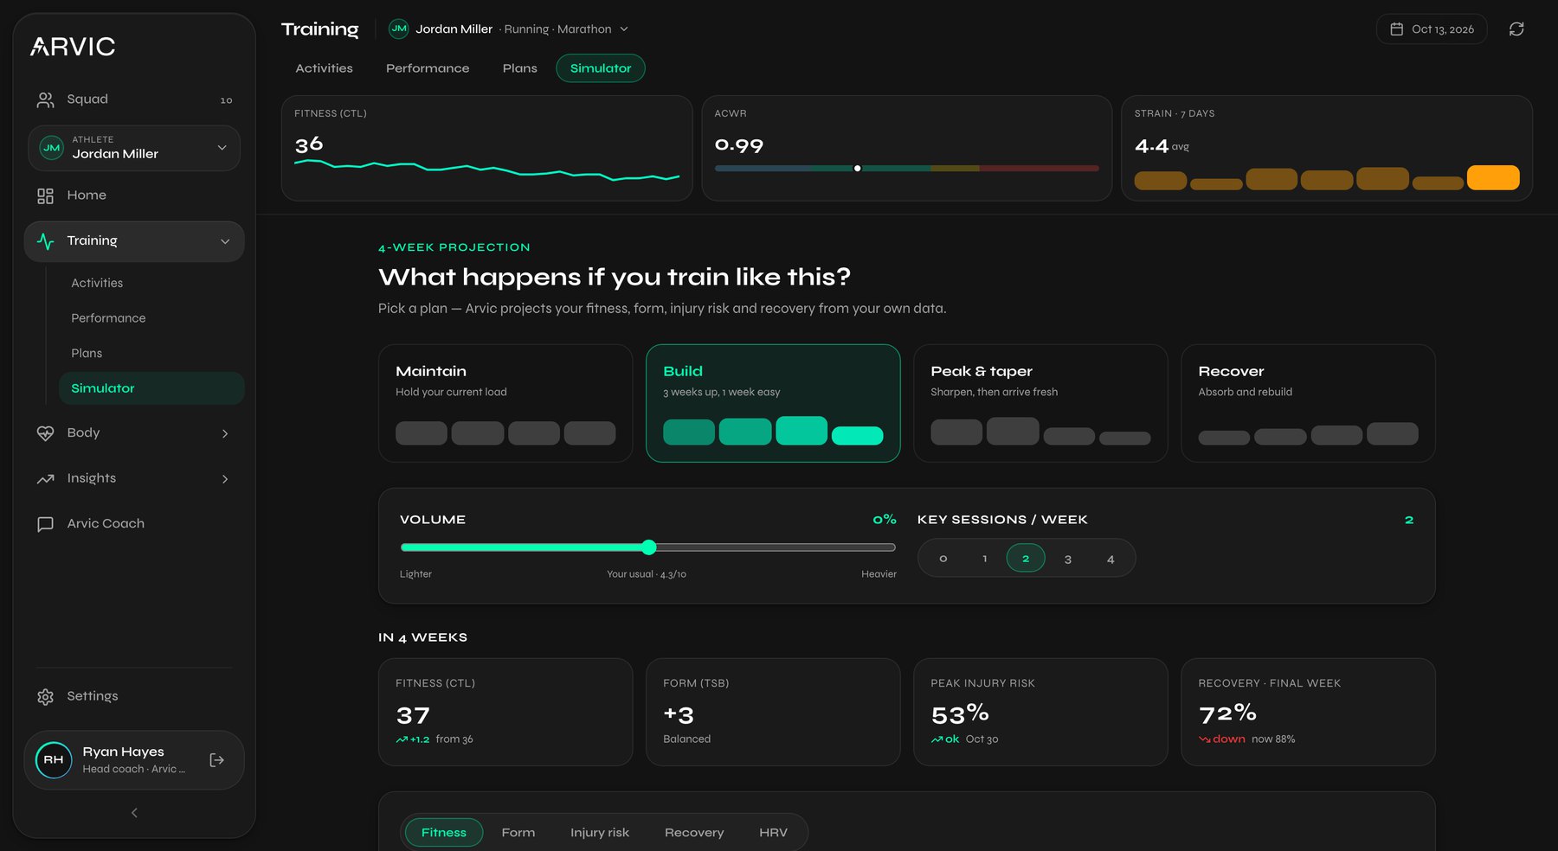Collapse the Training sidebar section chevron
The width and height of the screenshot is (1558, 851).
click(x=225, y=241)
